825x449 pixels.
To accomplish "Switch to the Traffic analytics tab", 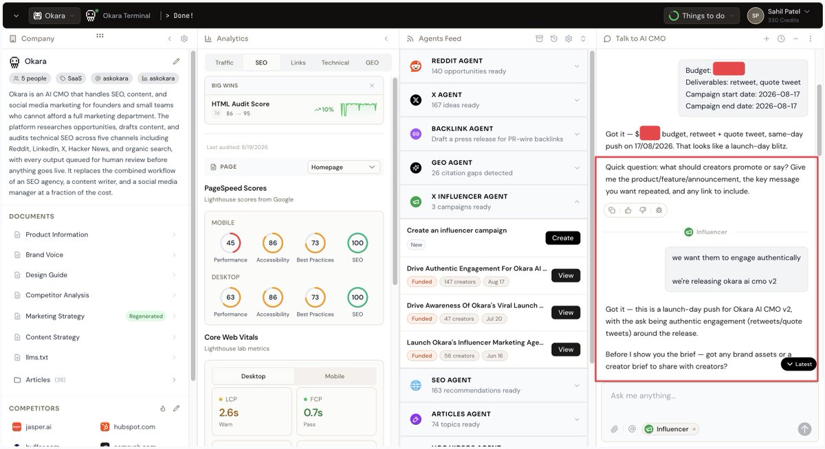I will click(224, 62).
